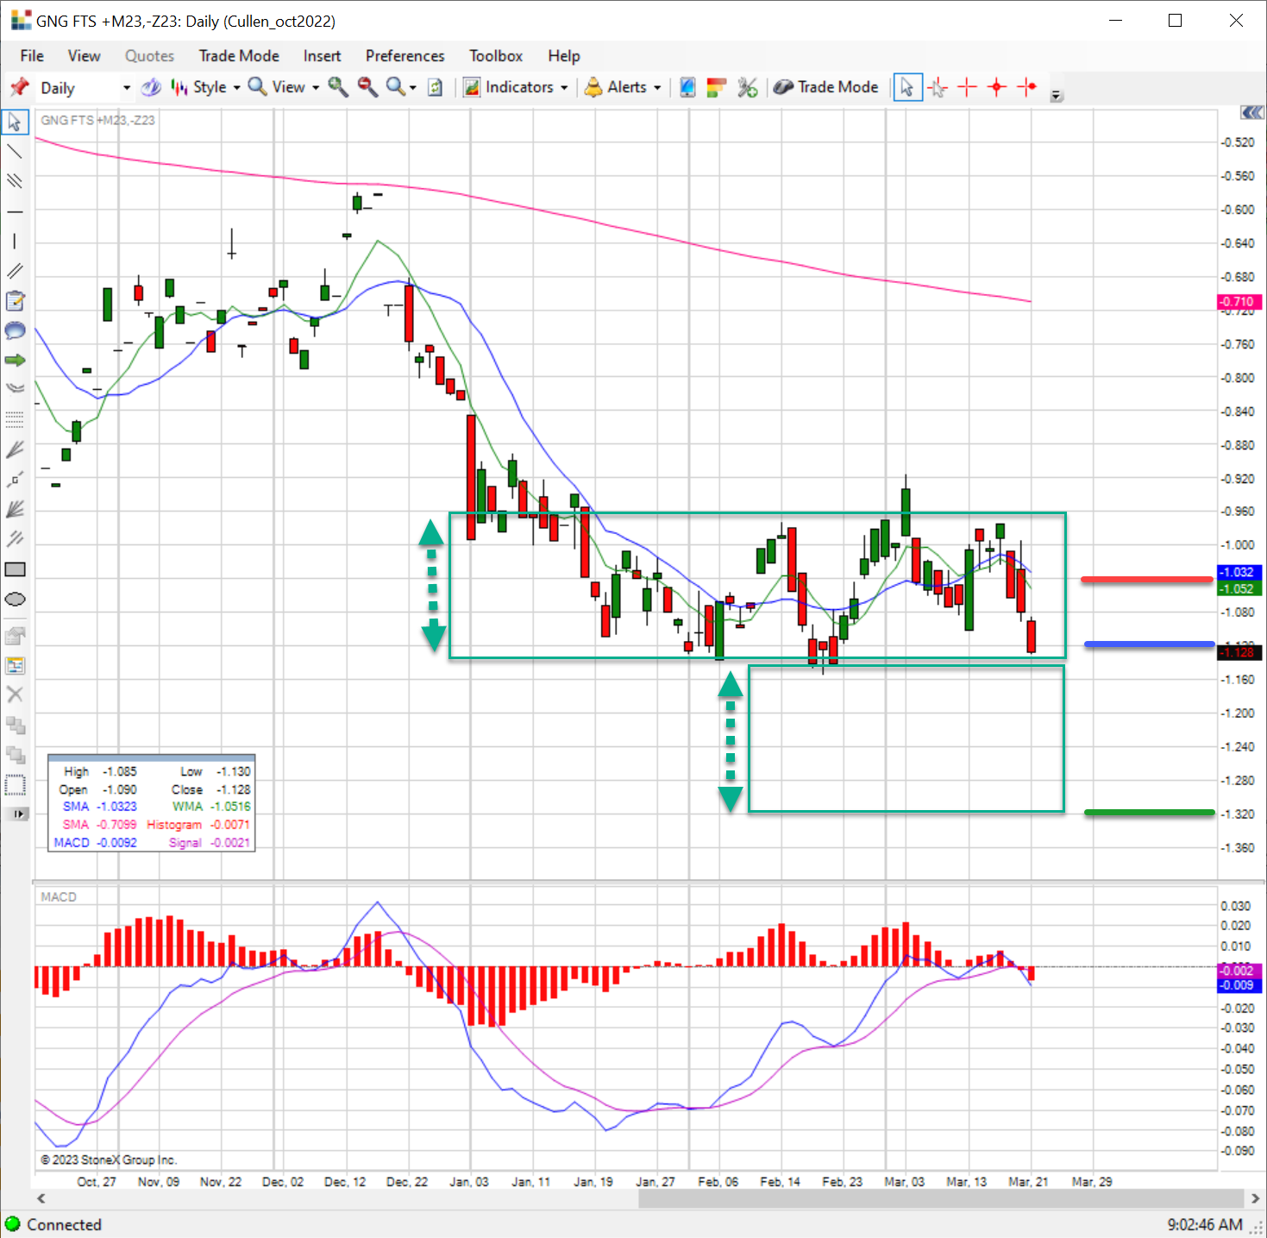
Task: Expand the Indicators dropdown arrow
Action: pyautogui.click(x=564, y=88)
